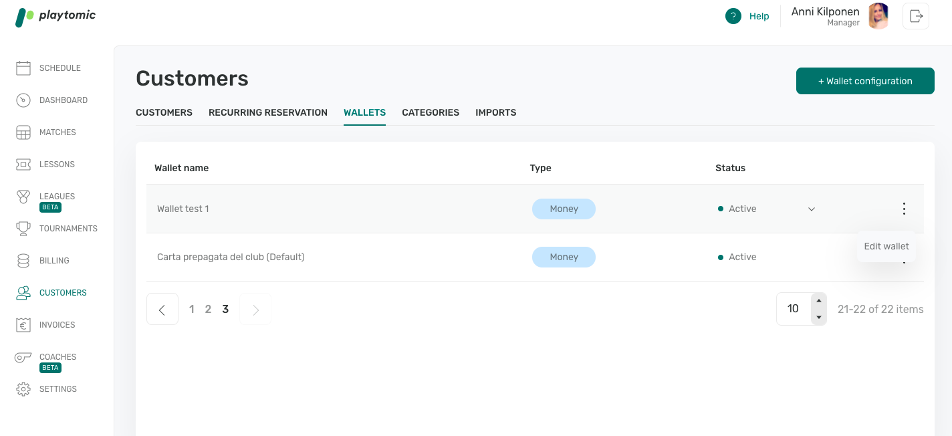Image resolution: width=952 pixels, height=436 pixels.
Task: Open the Help question mark icon
Action: pyautogui.click(x=733, y=15)
